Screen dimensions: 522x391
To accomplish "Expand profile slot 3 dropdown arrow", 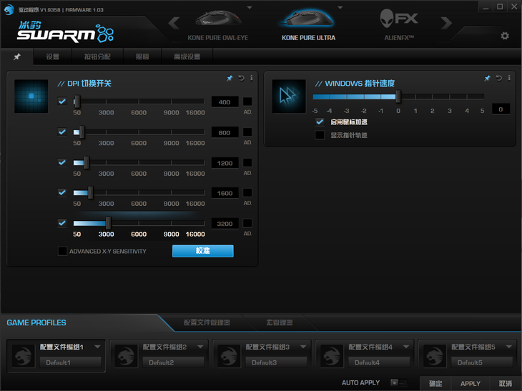I will pos(303,347).
